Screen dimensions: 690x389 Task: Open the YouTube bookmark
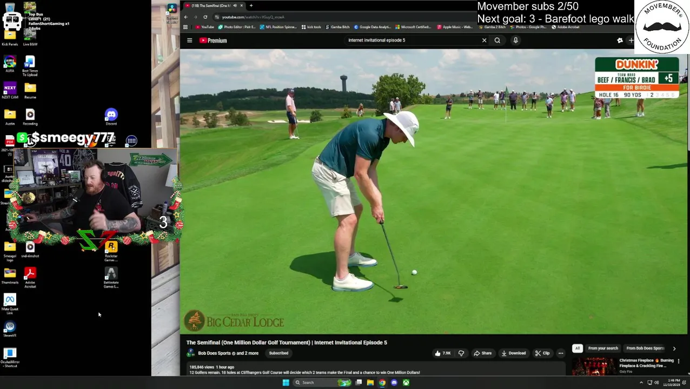tap(205, 27)
